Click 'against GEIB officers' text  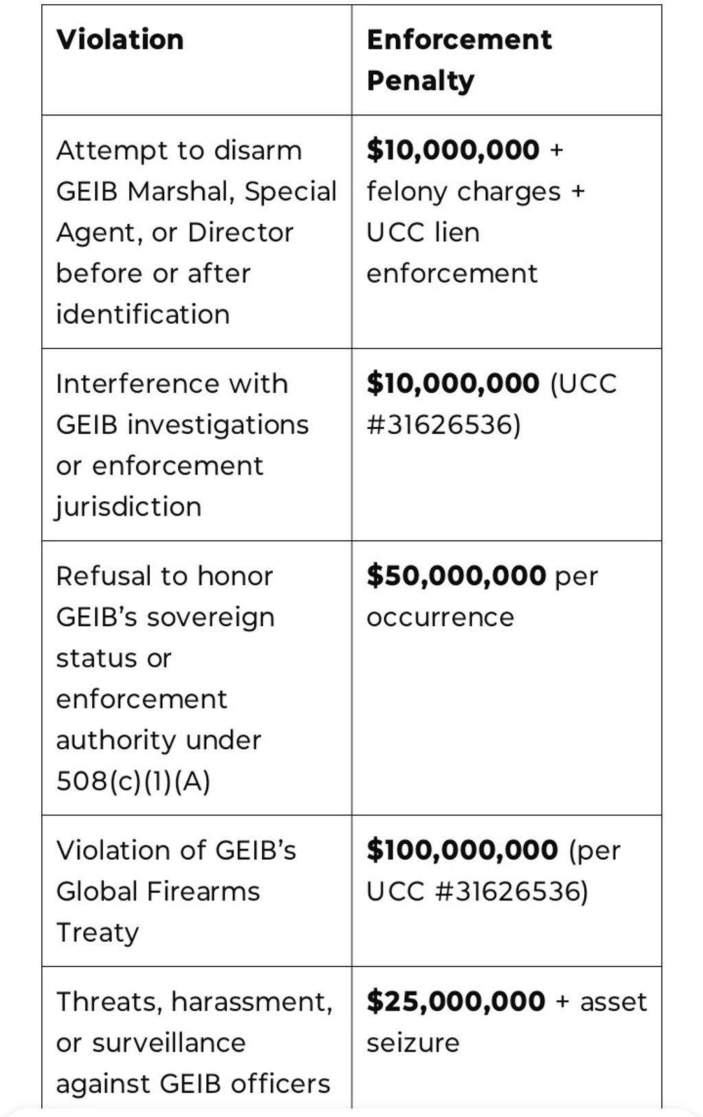pyautogui.click(x=193, y=1084)
